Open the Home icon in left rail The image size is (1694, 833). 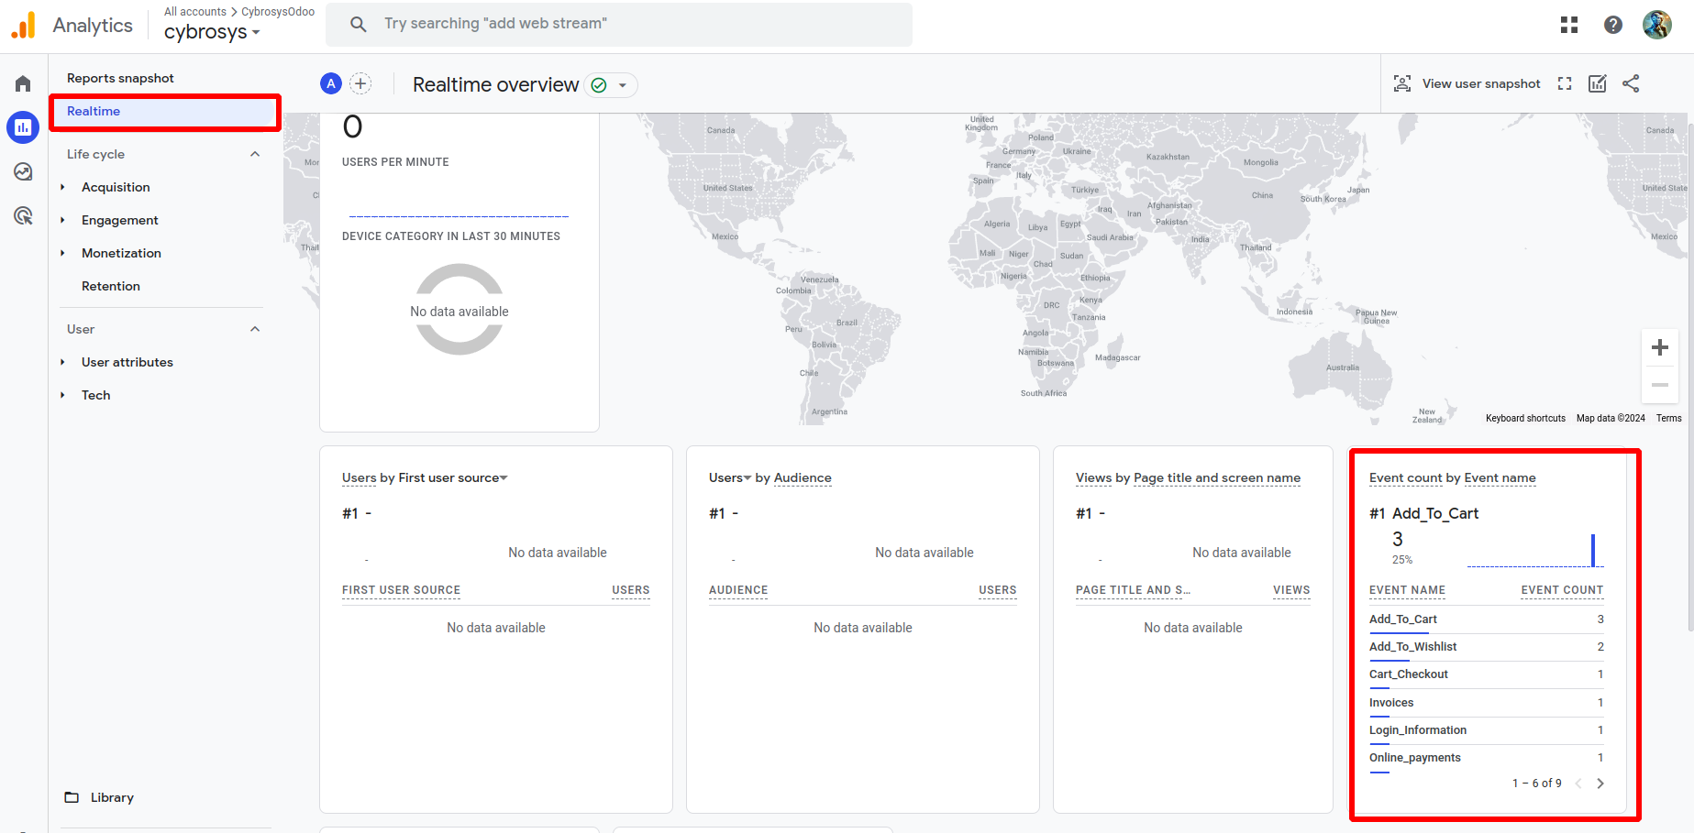23,84
